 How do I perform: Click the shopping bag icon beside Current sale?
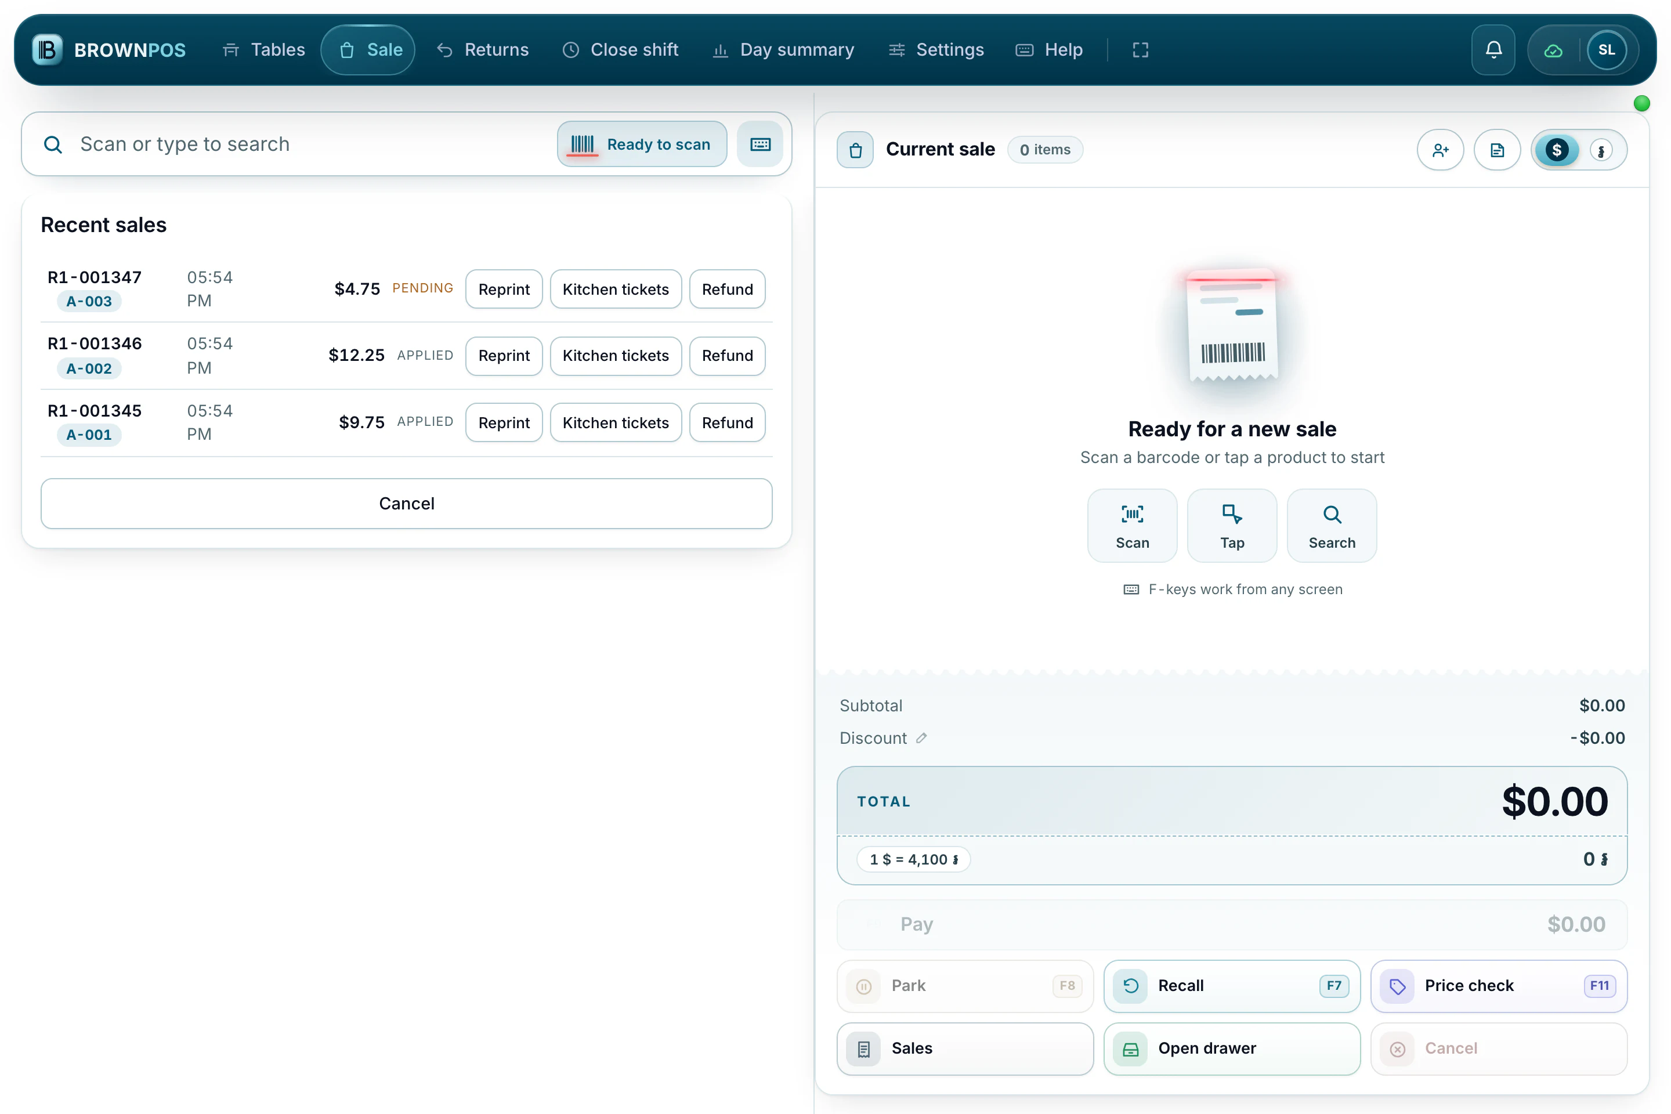pos(855,150)
